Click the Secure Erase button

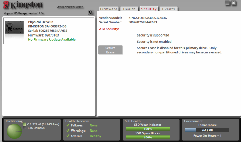coord(110,50)
